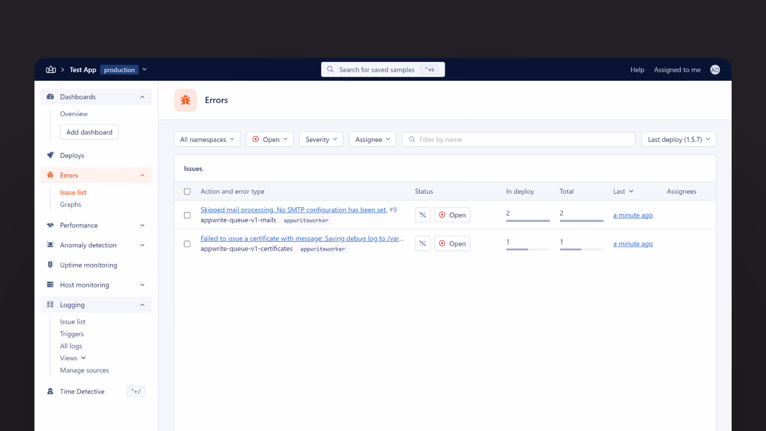Open Triggers under Logging
The height and width of the screenshot is (431, 766).
pos(72,334)
